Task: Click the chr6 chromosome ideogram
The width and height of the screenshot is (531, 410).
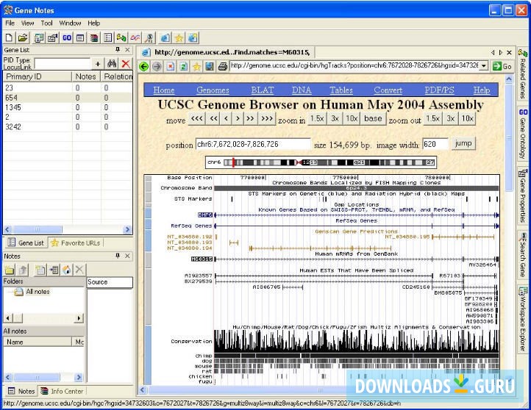Action: [321, 162]
